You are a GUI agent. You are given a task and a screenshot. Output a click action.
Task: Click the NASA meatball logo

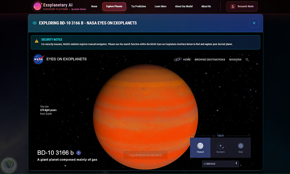[x=39, y=59]
